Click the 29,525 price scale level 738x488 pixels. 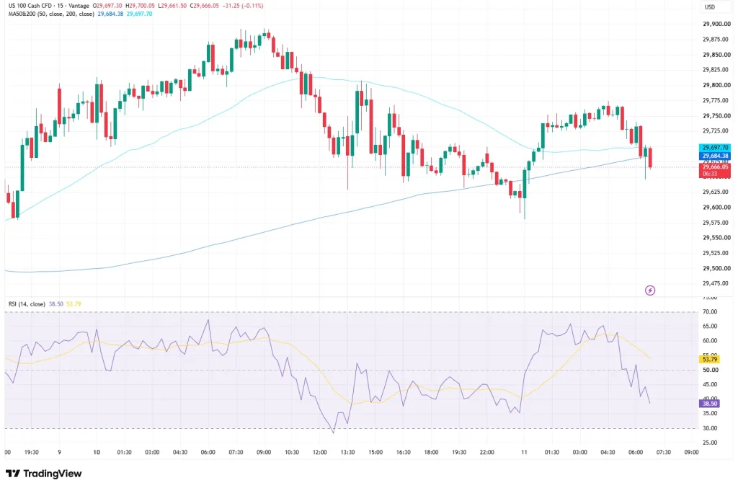coord(716,253)
